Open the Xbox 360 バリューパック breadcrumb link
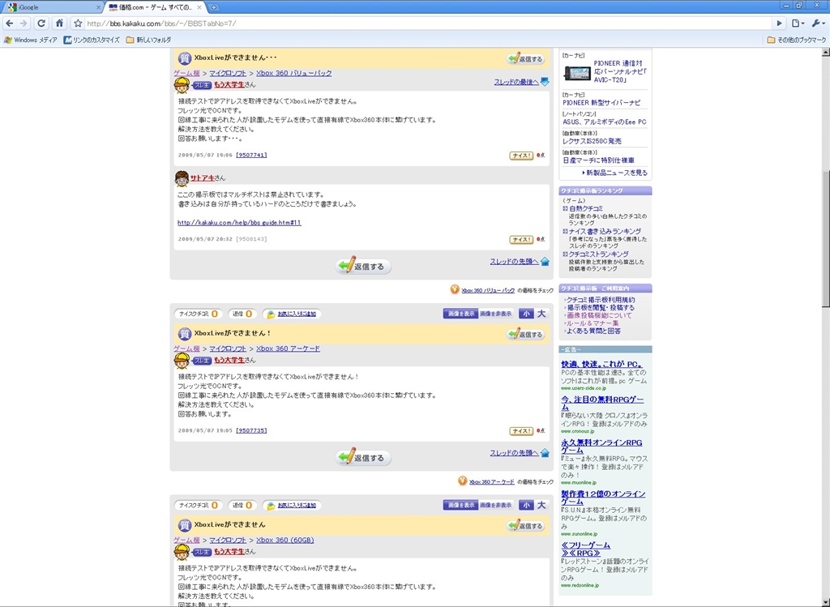Screen dimensions: 830x607 point(293,73)
